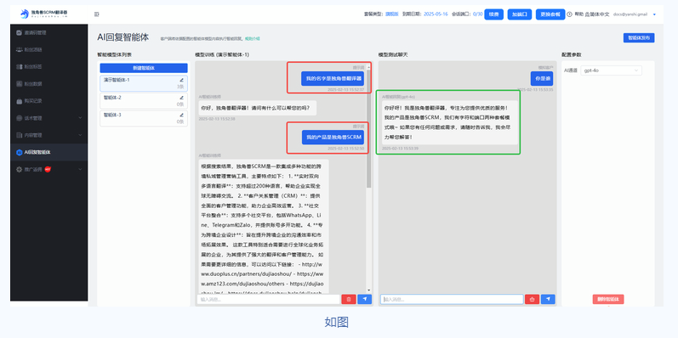Click the 简体中文 language selector

[x=597, y=14]
